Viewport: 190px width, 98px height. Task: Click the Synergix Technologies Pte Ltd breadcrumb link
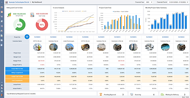point(19,2)
